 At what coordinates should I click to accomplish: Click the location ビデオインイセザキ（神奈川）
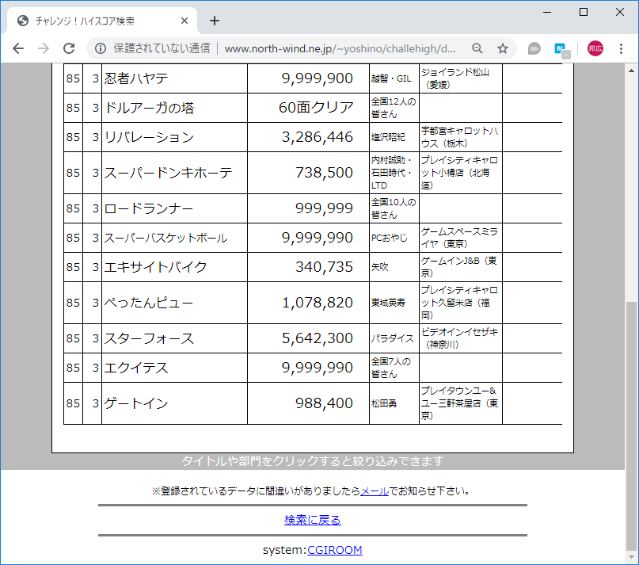(459, 338)
